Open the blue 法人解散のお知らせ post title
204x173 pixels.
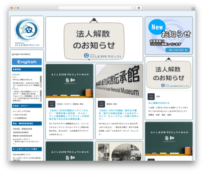[159, 103]
